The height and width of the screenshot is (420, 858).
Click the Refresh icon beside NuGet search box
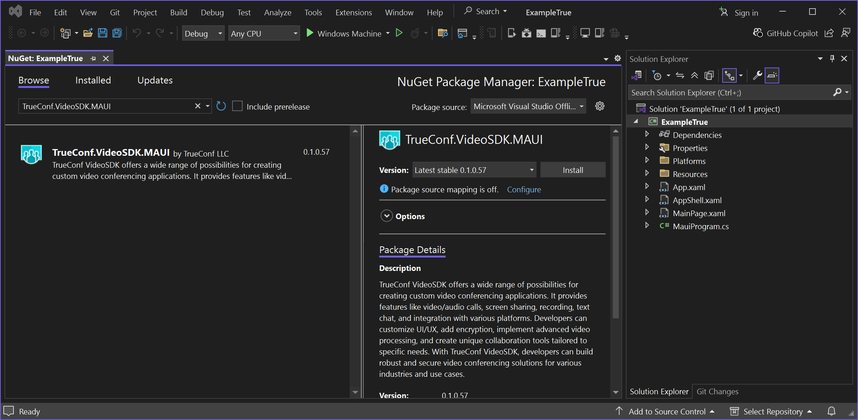(x=221, y=106)
